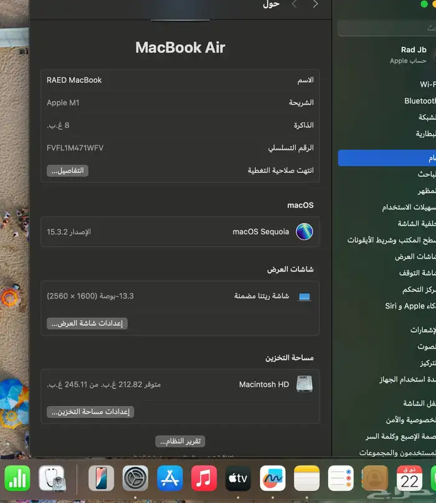
Task: Select the highlighted General sidebar item
Action: tap(387, 158)
